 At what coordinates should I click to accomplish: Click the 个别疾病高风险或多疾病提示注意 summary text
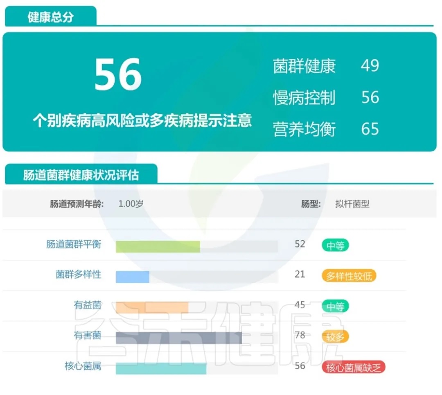pos(142,121)
